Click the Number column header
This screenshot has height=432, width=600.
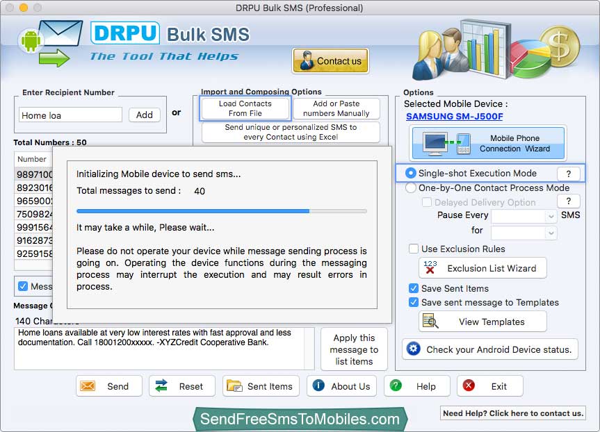pyautogui.click(x=33, y=159)
